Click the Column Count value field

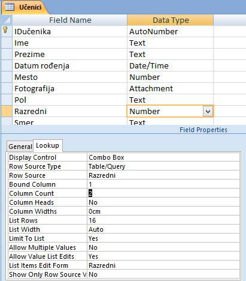[x=163, y=193]
